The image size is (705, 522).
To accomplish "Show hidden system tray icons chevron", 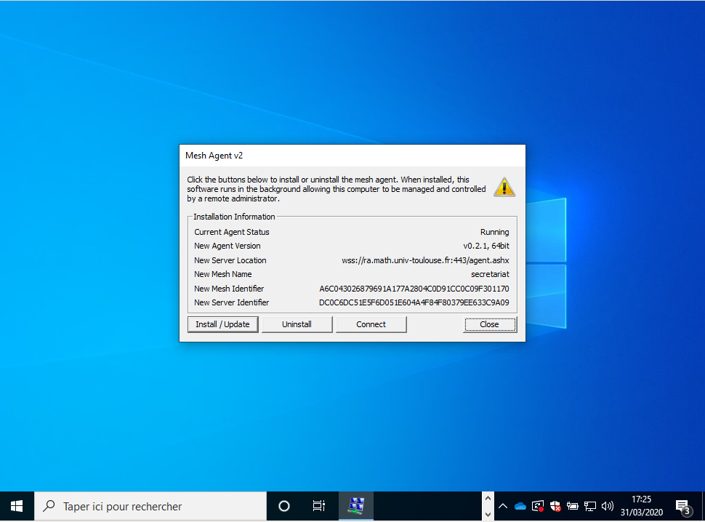I will pyautogui.click(x=503, y=506).
